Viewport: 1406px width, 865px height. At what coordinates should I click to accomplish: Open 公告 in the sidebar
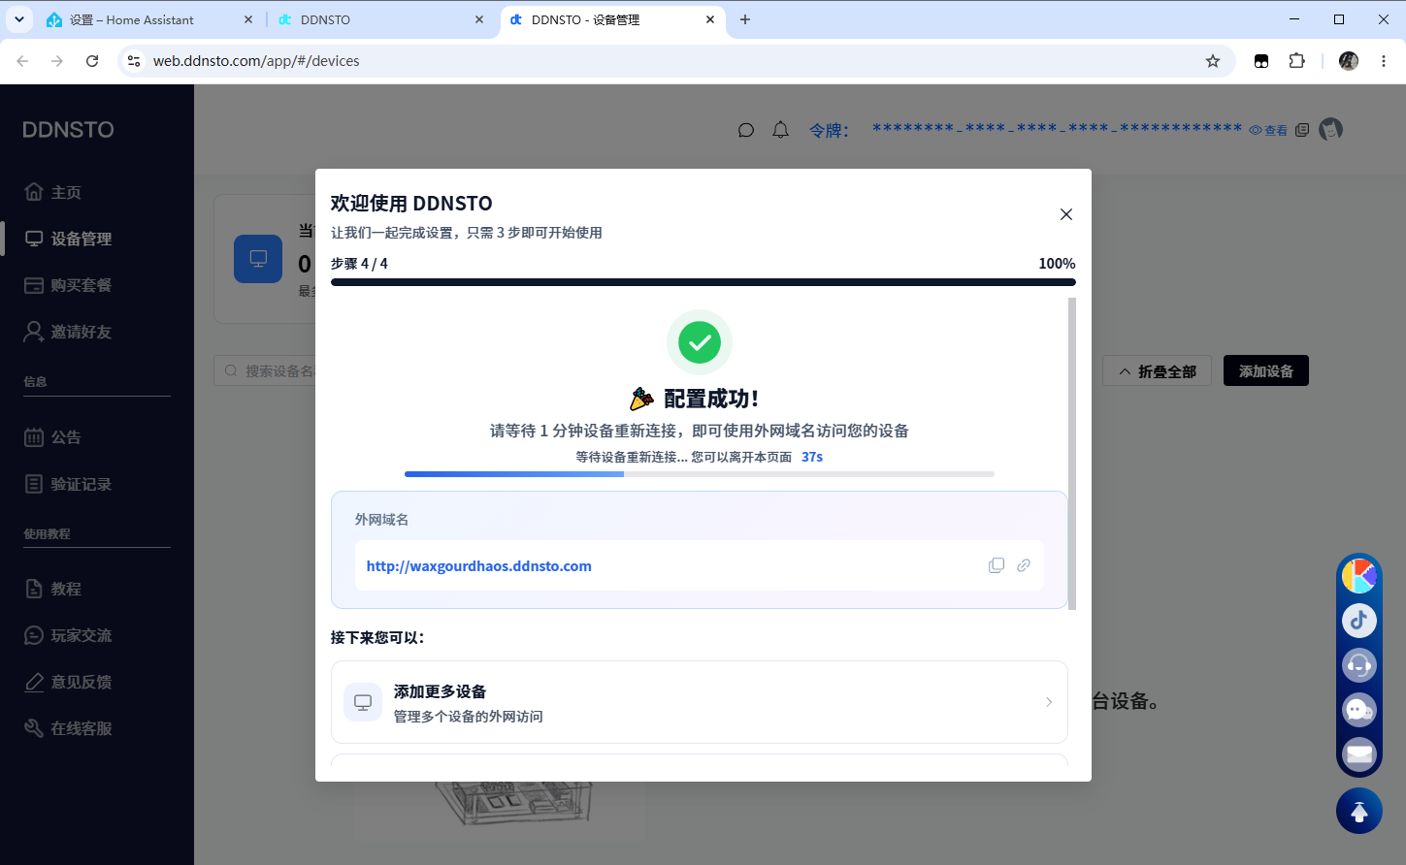click(x=53, y=437)
